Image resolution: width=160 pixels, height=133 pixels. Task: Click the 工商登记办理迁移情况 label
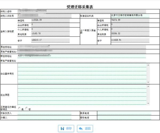[x=8, y=108]
